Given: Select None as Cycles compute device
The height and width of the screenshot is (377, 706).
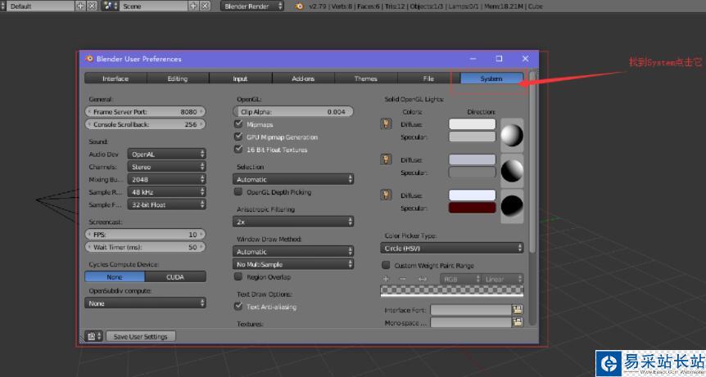Looking at the screenshot, I should (115, 276).
